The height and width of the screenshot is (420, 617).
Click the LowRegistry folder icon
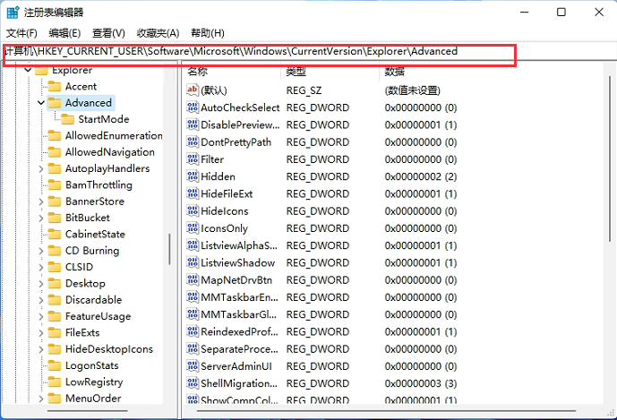click(55, 381)
